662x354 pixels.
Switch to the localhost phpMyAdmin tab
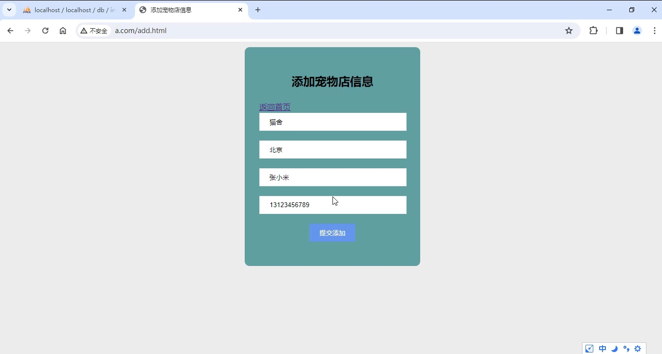click(x=75, y=10)
